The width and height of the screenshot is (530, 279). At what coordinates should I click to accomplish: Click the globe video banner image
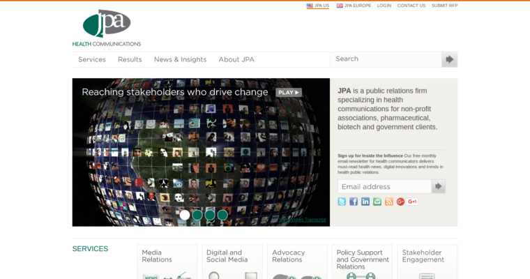click(201, 152)
